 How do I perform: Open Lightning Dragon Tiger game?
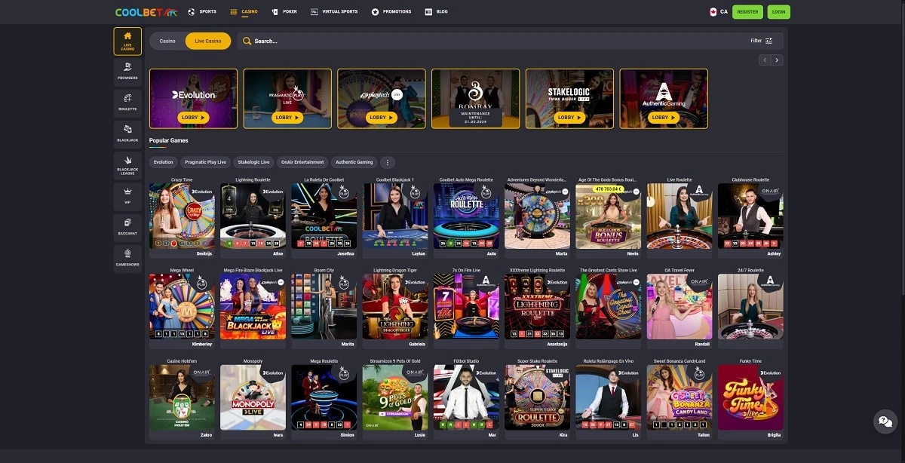tap(395, 306)
